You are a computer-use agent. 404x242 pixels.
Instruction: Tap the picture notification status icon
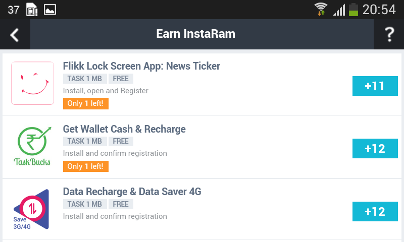(x=49, y=10)
